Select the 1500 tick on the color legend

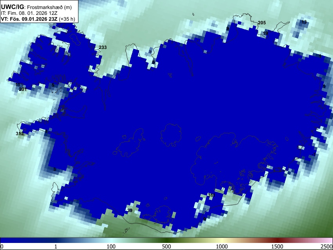[277, 246]
